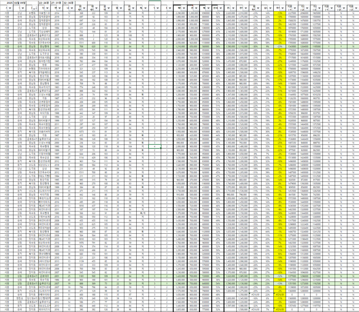
Task: Click the cell containing 2227000
Action: point(292,13)
